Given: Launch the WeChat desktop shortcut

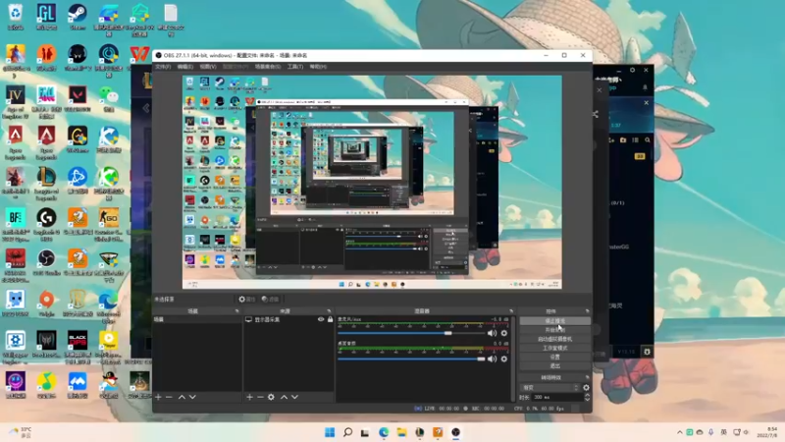Looking at the screenshot, I should click(x=108, y=99).
